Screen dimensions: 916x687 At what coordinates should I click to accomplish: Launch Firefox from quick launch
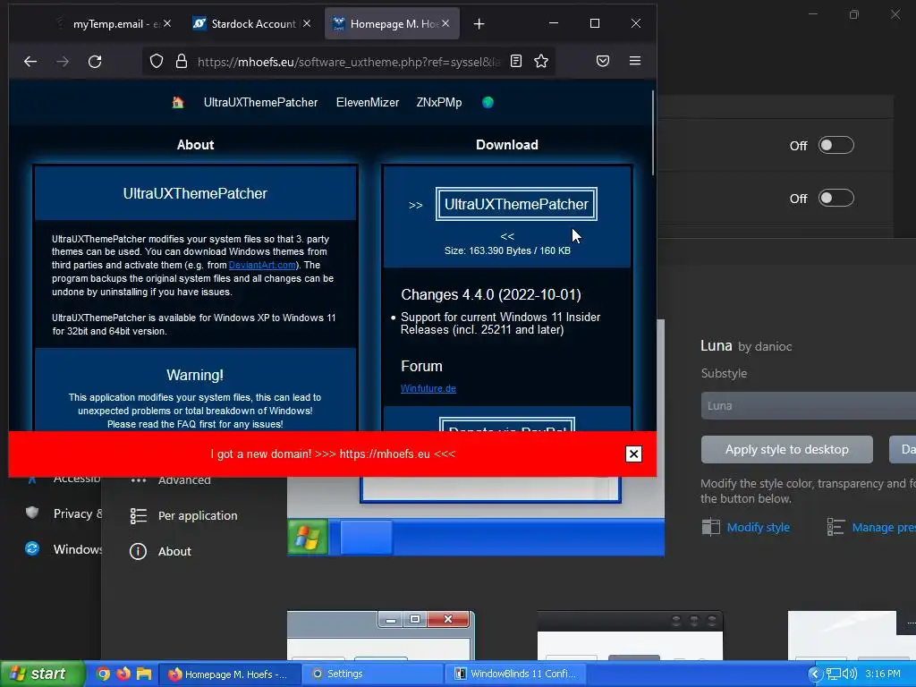pyautogui.click(x=123, y=674)
